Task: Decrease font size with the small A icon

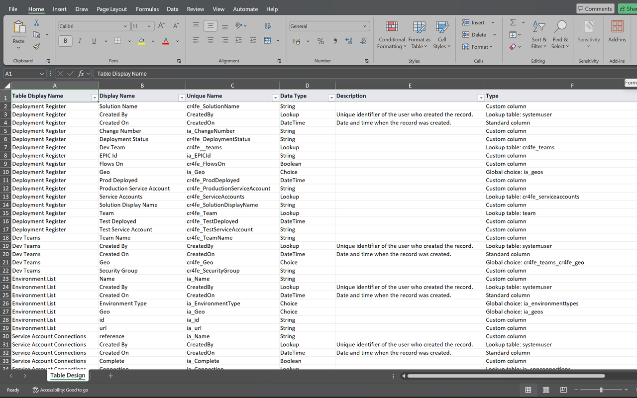Action: pyautogui.click(x=176, y=26)
